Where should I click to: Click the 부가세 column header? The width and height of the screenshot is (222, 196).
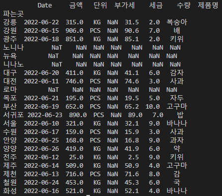[x=125, y=5]
